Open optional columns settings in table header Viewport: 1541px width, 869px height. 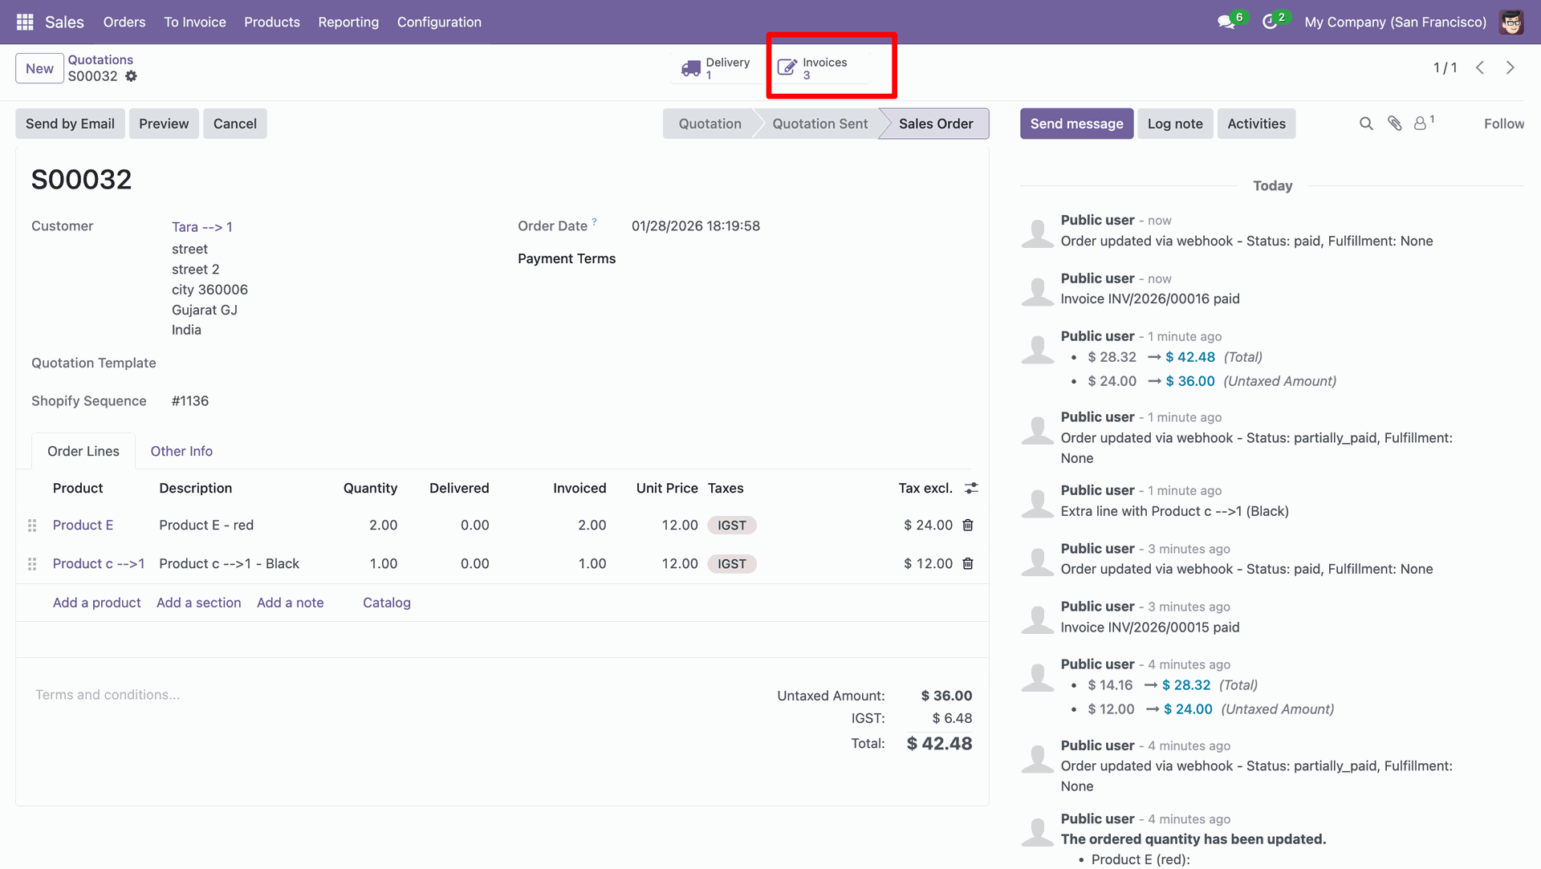click(971, 488)
